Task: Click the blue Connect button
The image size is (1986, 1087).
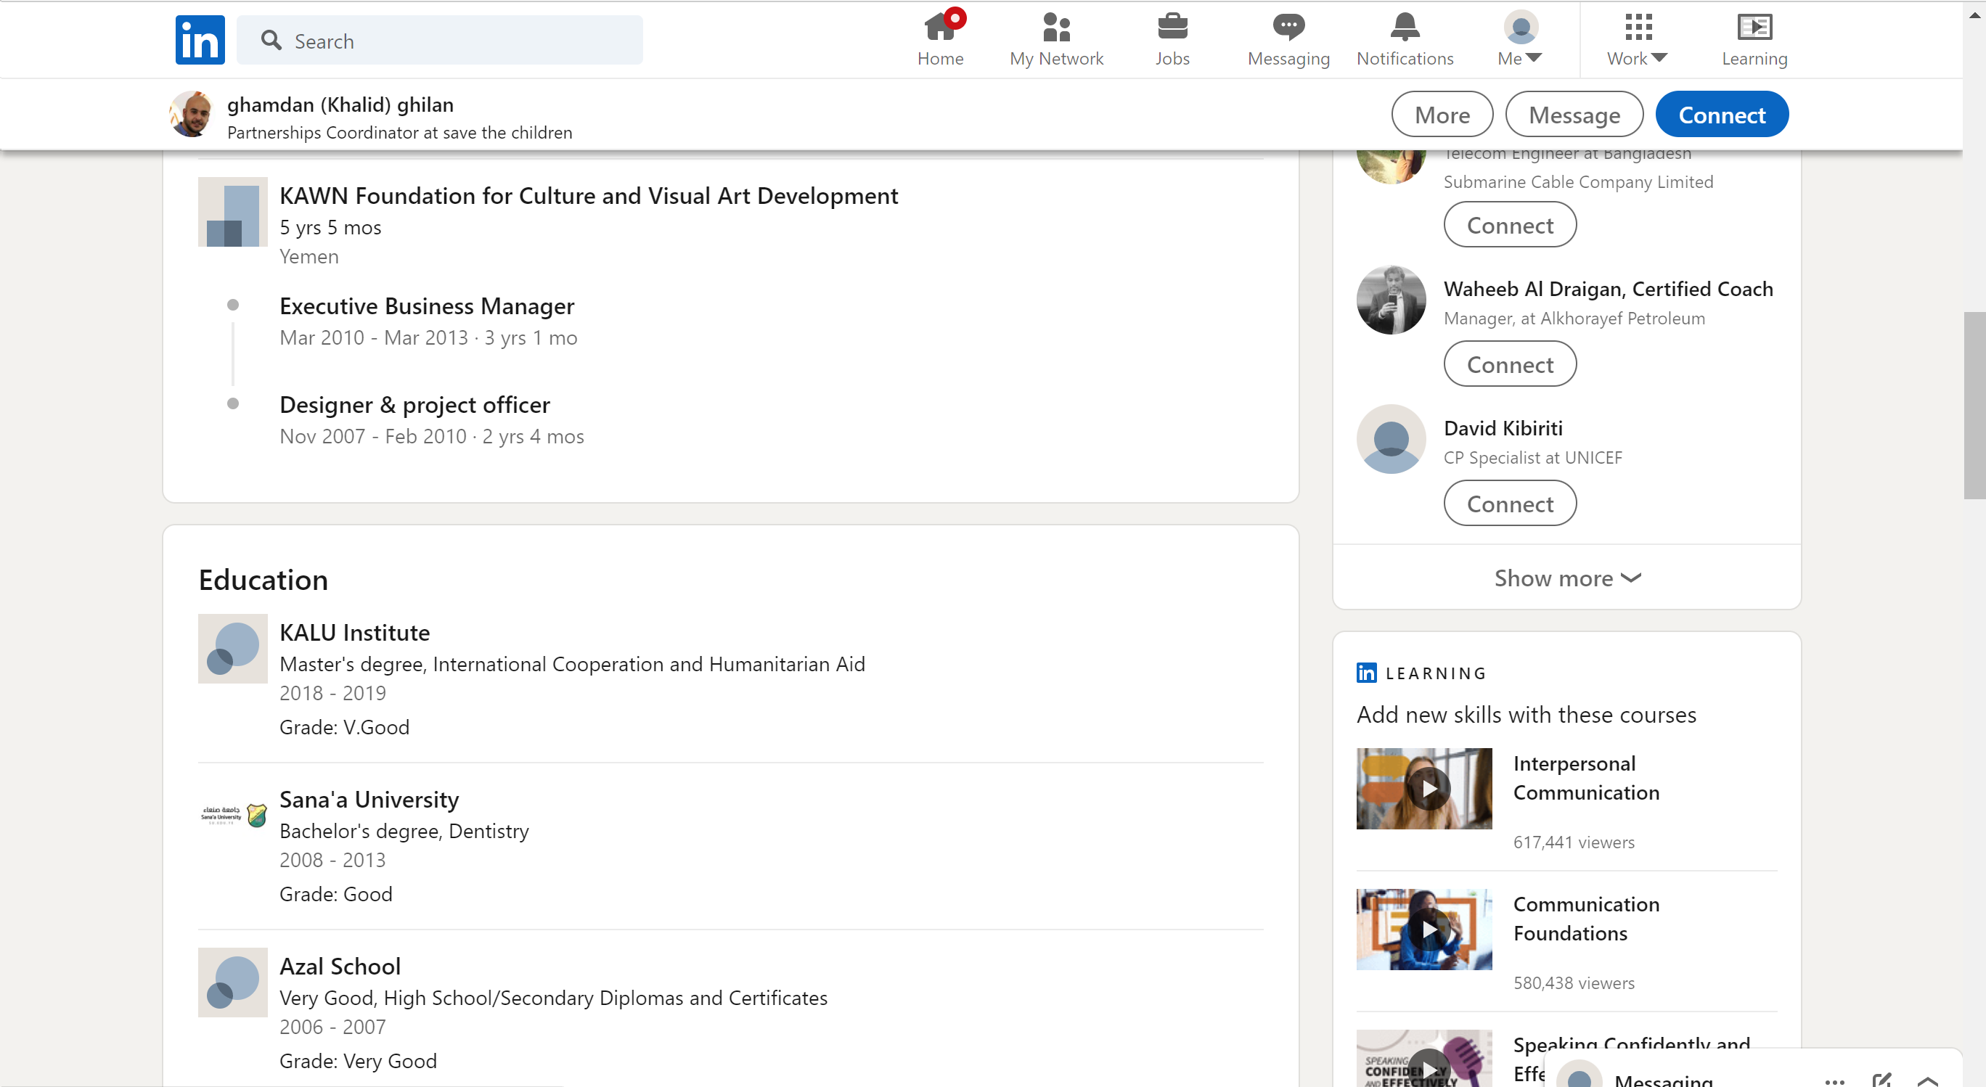Action: pos(1721,114)
